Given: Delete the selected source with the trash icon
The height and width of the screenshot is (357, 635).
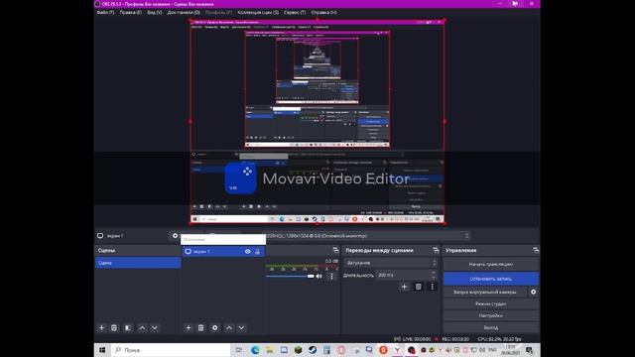Looking at the screenshot, I should pos(200,328).
